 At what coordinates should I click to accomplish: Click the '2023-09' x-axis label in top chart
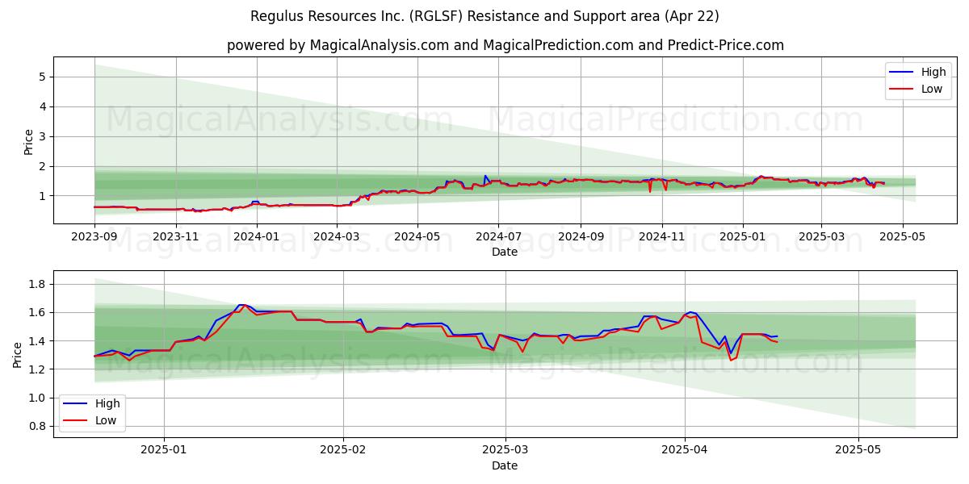pos(94,236)
